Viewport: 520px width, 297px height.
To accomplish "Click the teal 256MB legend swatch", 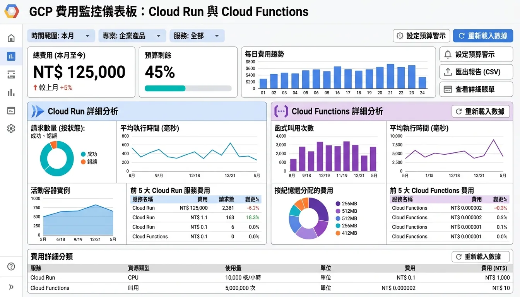I will (x=338, y=226).
